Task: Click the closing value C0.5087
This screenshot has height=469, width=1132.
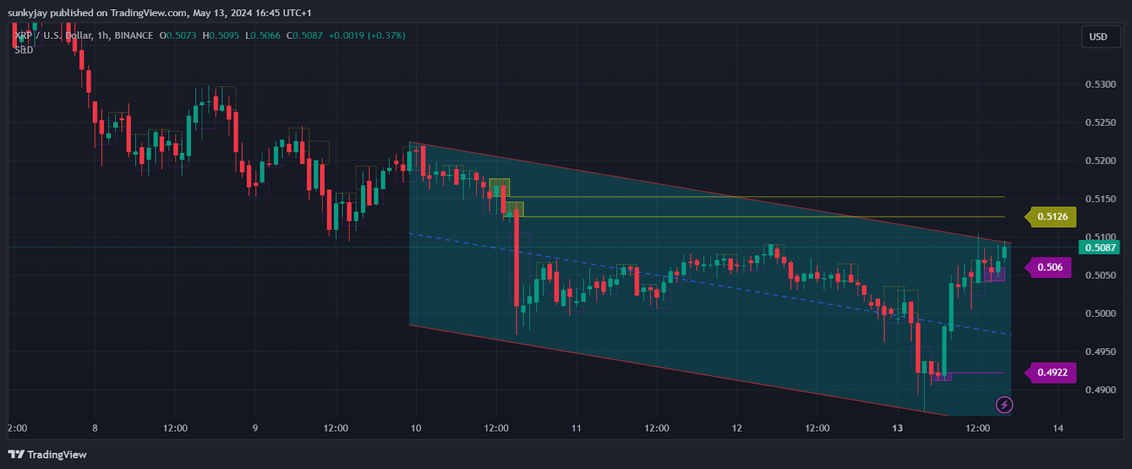Action: (x=304, y=35)
